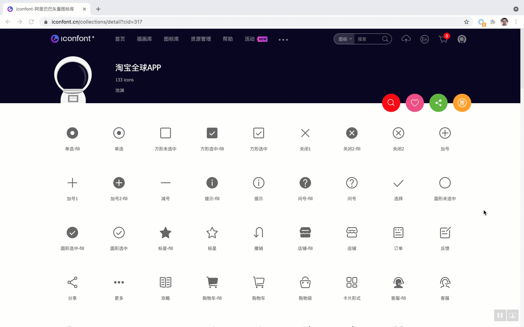Select the 关闭2 circled X icon
Image resolution: width=524 pixels, height=327 pixels.
coord(398,133)
